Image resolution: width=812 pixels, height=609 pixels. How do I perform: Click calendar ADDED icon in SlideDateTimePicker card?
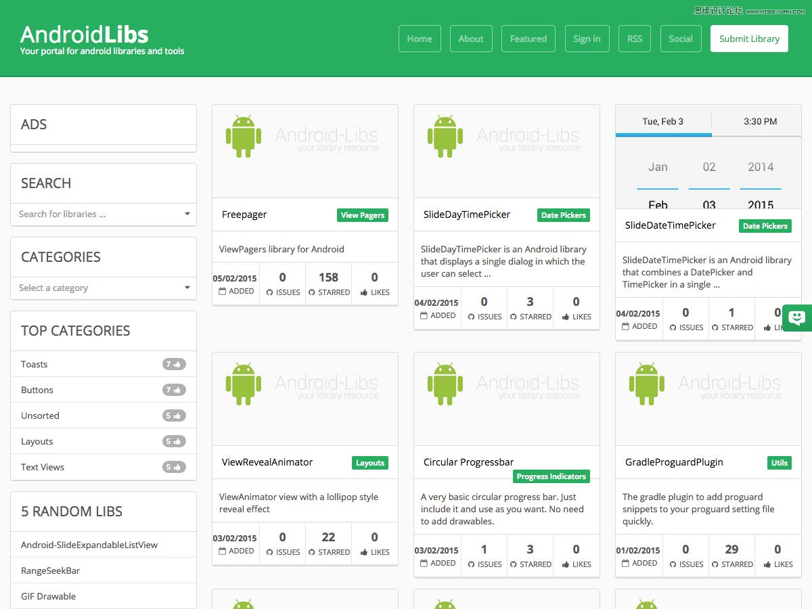[x=626, y=327]
